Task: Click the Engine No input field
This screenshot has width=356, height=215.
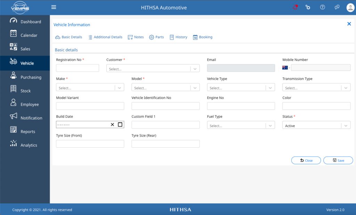Action: 241,106
